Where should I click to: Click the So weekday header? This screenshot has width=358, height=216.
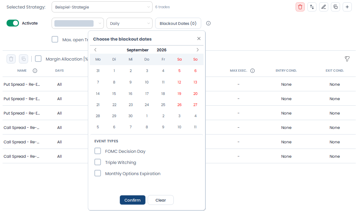pyautogui.click(x=195, y=59)
